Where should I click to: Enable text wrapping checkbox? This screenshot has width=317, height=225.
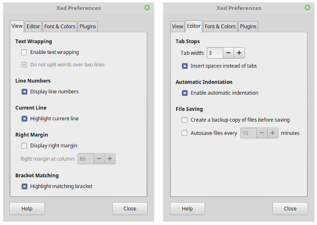(x=24, y=52)
